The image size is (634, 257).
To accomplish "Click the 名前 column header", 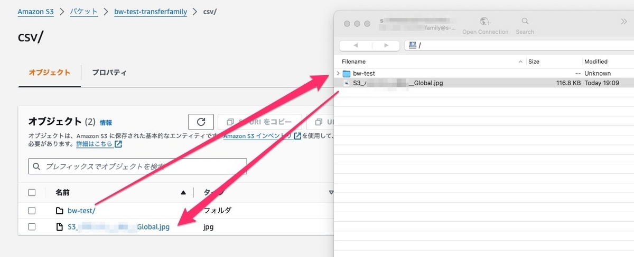I will pos(62,192).
